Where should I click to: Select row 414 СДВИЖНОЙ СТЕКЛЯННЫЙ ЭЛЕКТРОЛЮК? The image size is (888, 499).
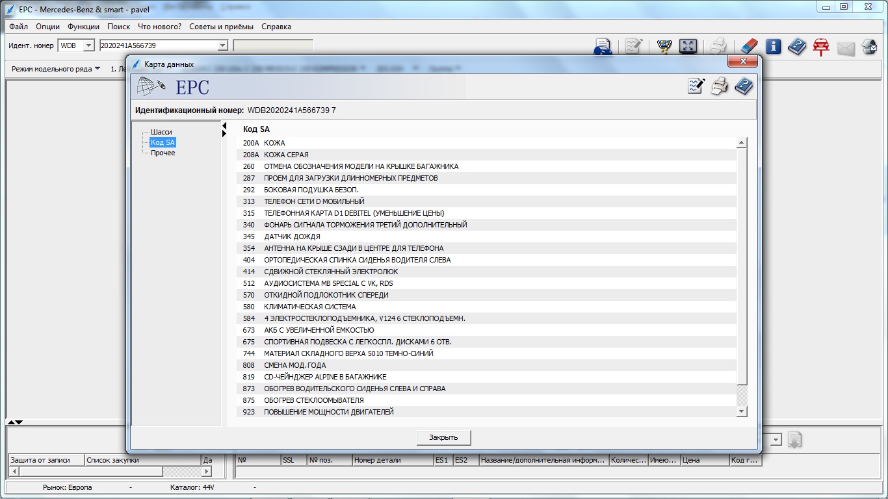(486, 272)
